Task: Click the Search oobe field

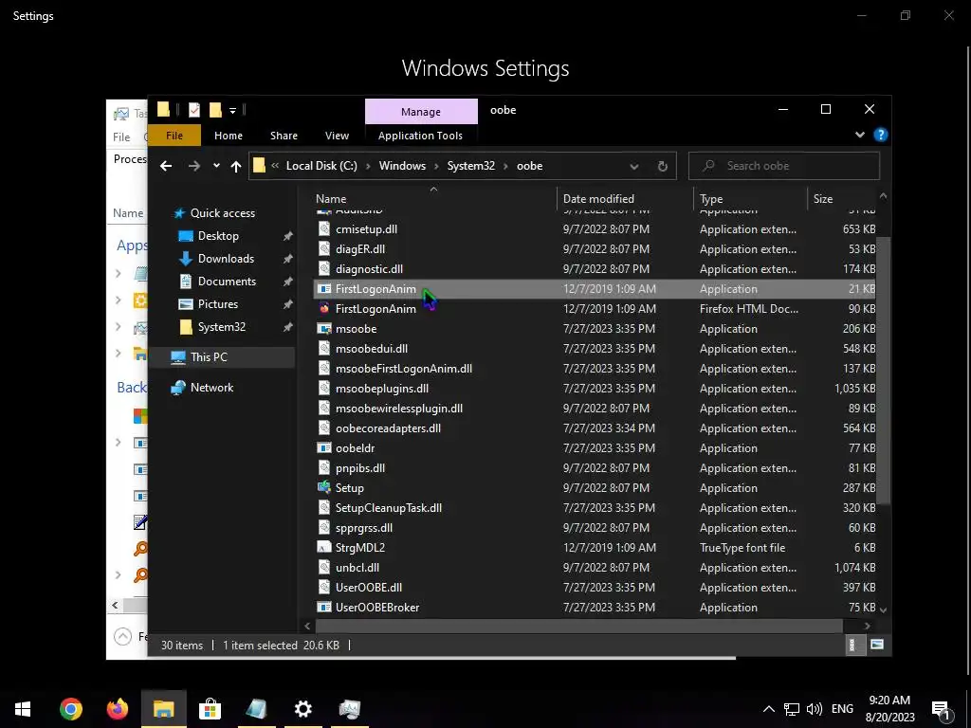Action: tap(784, 166)
